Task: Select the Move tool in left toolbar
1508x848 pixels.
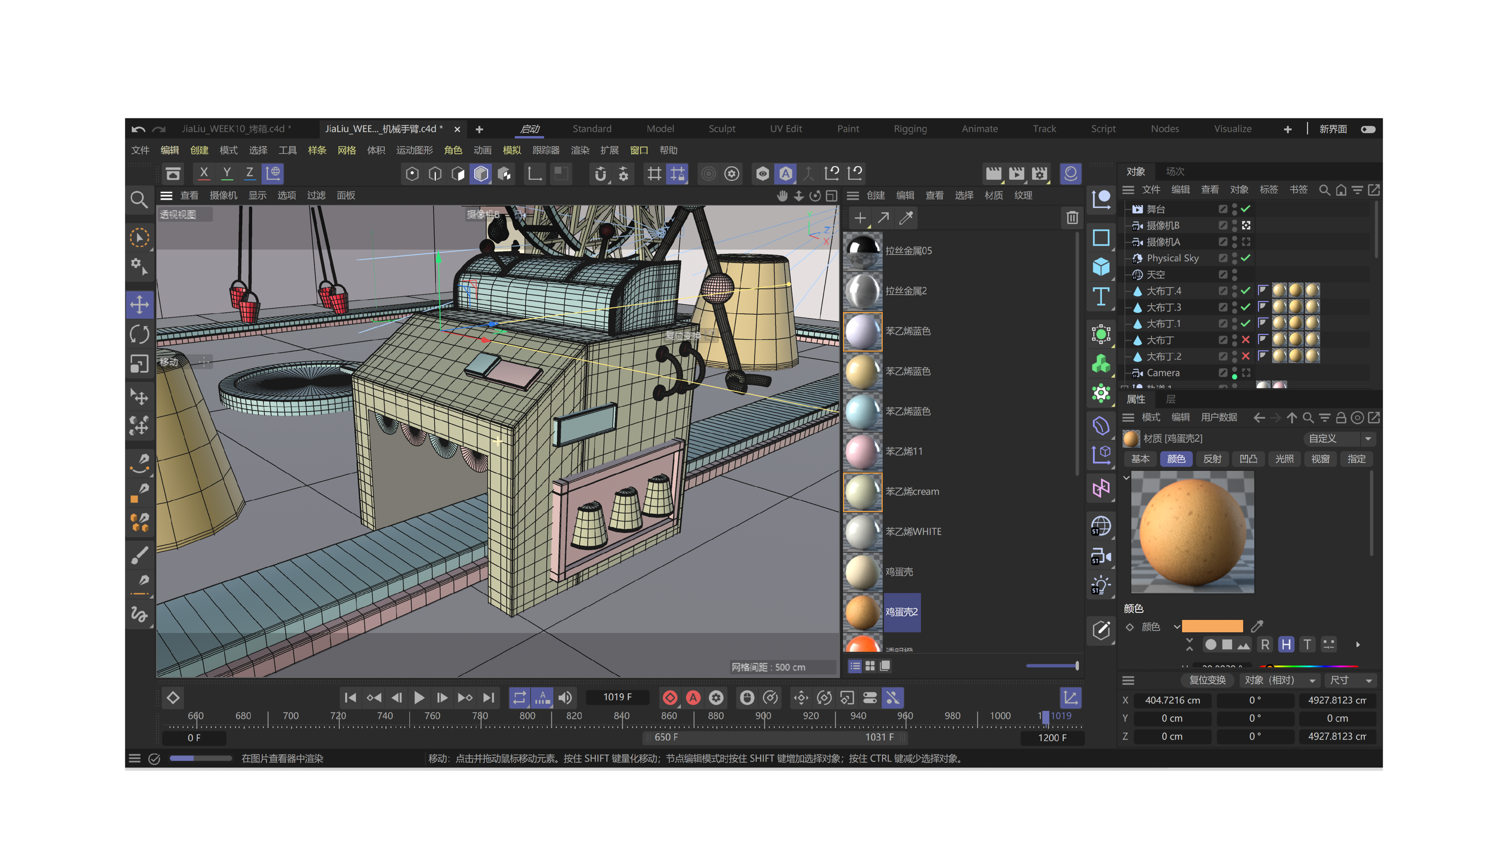Action: (139, 304)
